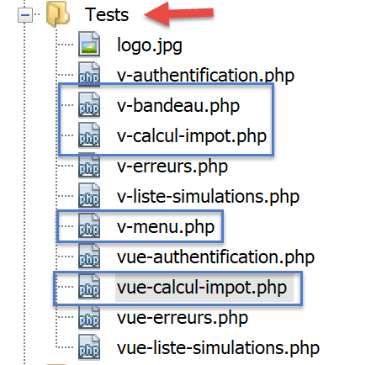The width and height of the screenshot is (366, 365).
Task: Select v-calcul-impot.php file name
Action: click(x=192, y=136)
